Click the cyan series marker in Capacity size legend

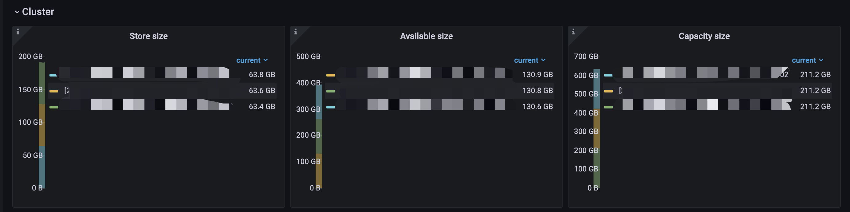tap(608, 75)
